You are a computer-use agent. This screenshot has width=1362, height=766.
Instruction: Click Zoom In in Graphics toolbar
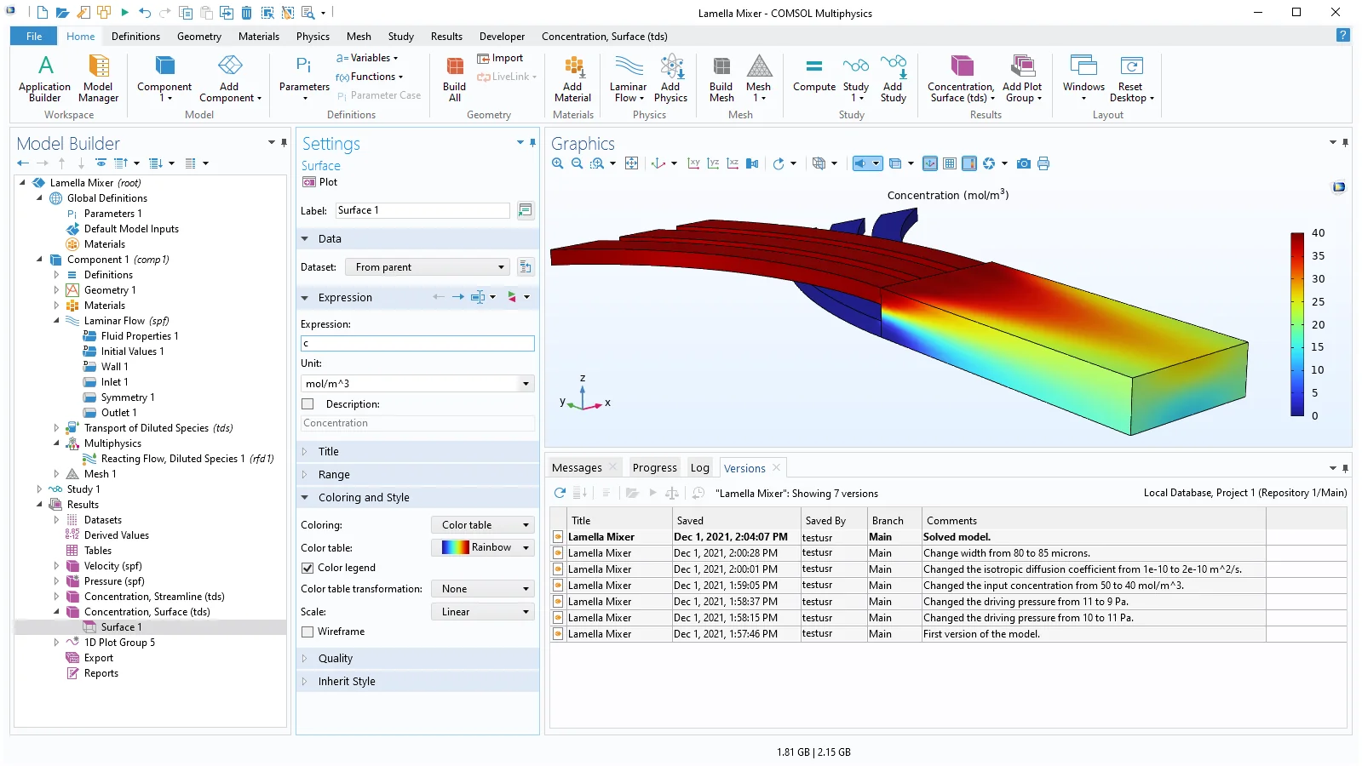(558, 163)
